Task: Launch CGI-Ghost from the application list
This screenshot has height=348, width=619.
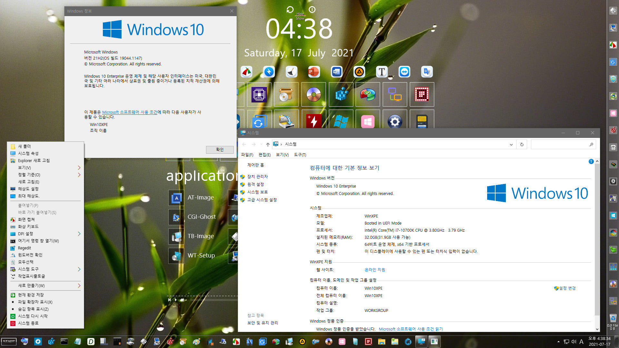Action: pyautogui.click(x=193, y=217)
